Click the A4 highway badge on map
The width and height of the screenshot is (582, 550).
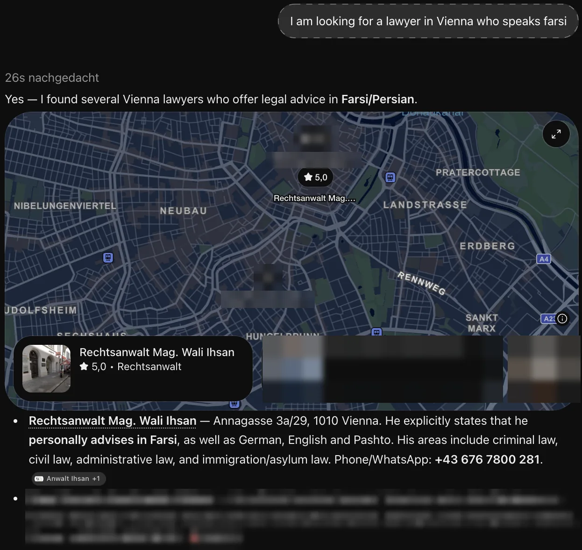[544, 259]
